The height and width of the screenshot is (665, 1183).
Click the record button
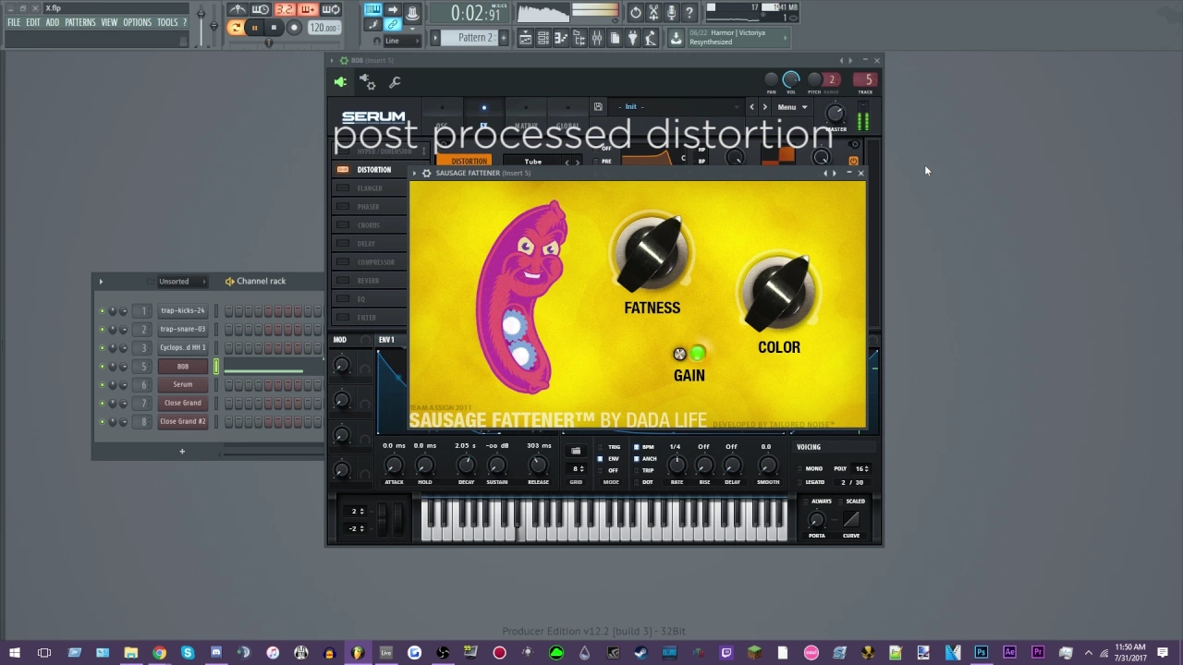coord(294,28)
